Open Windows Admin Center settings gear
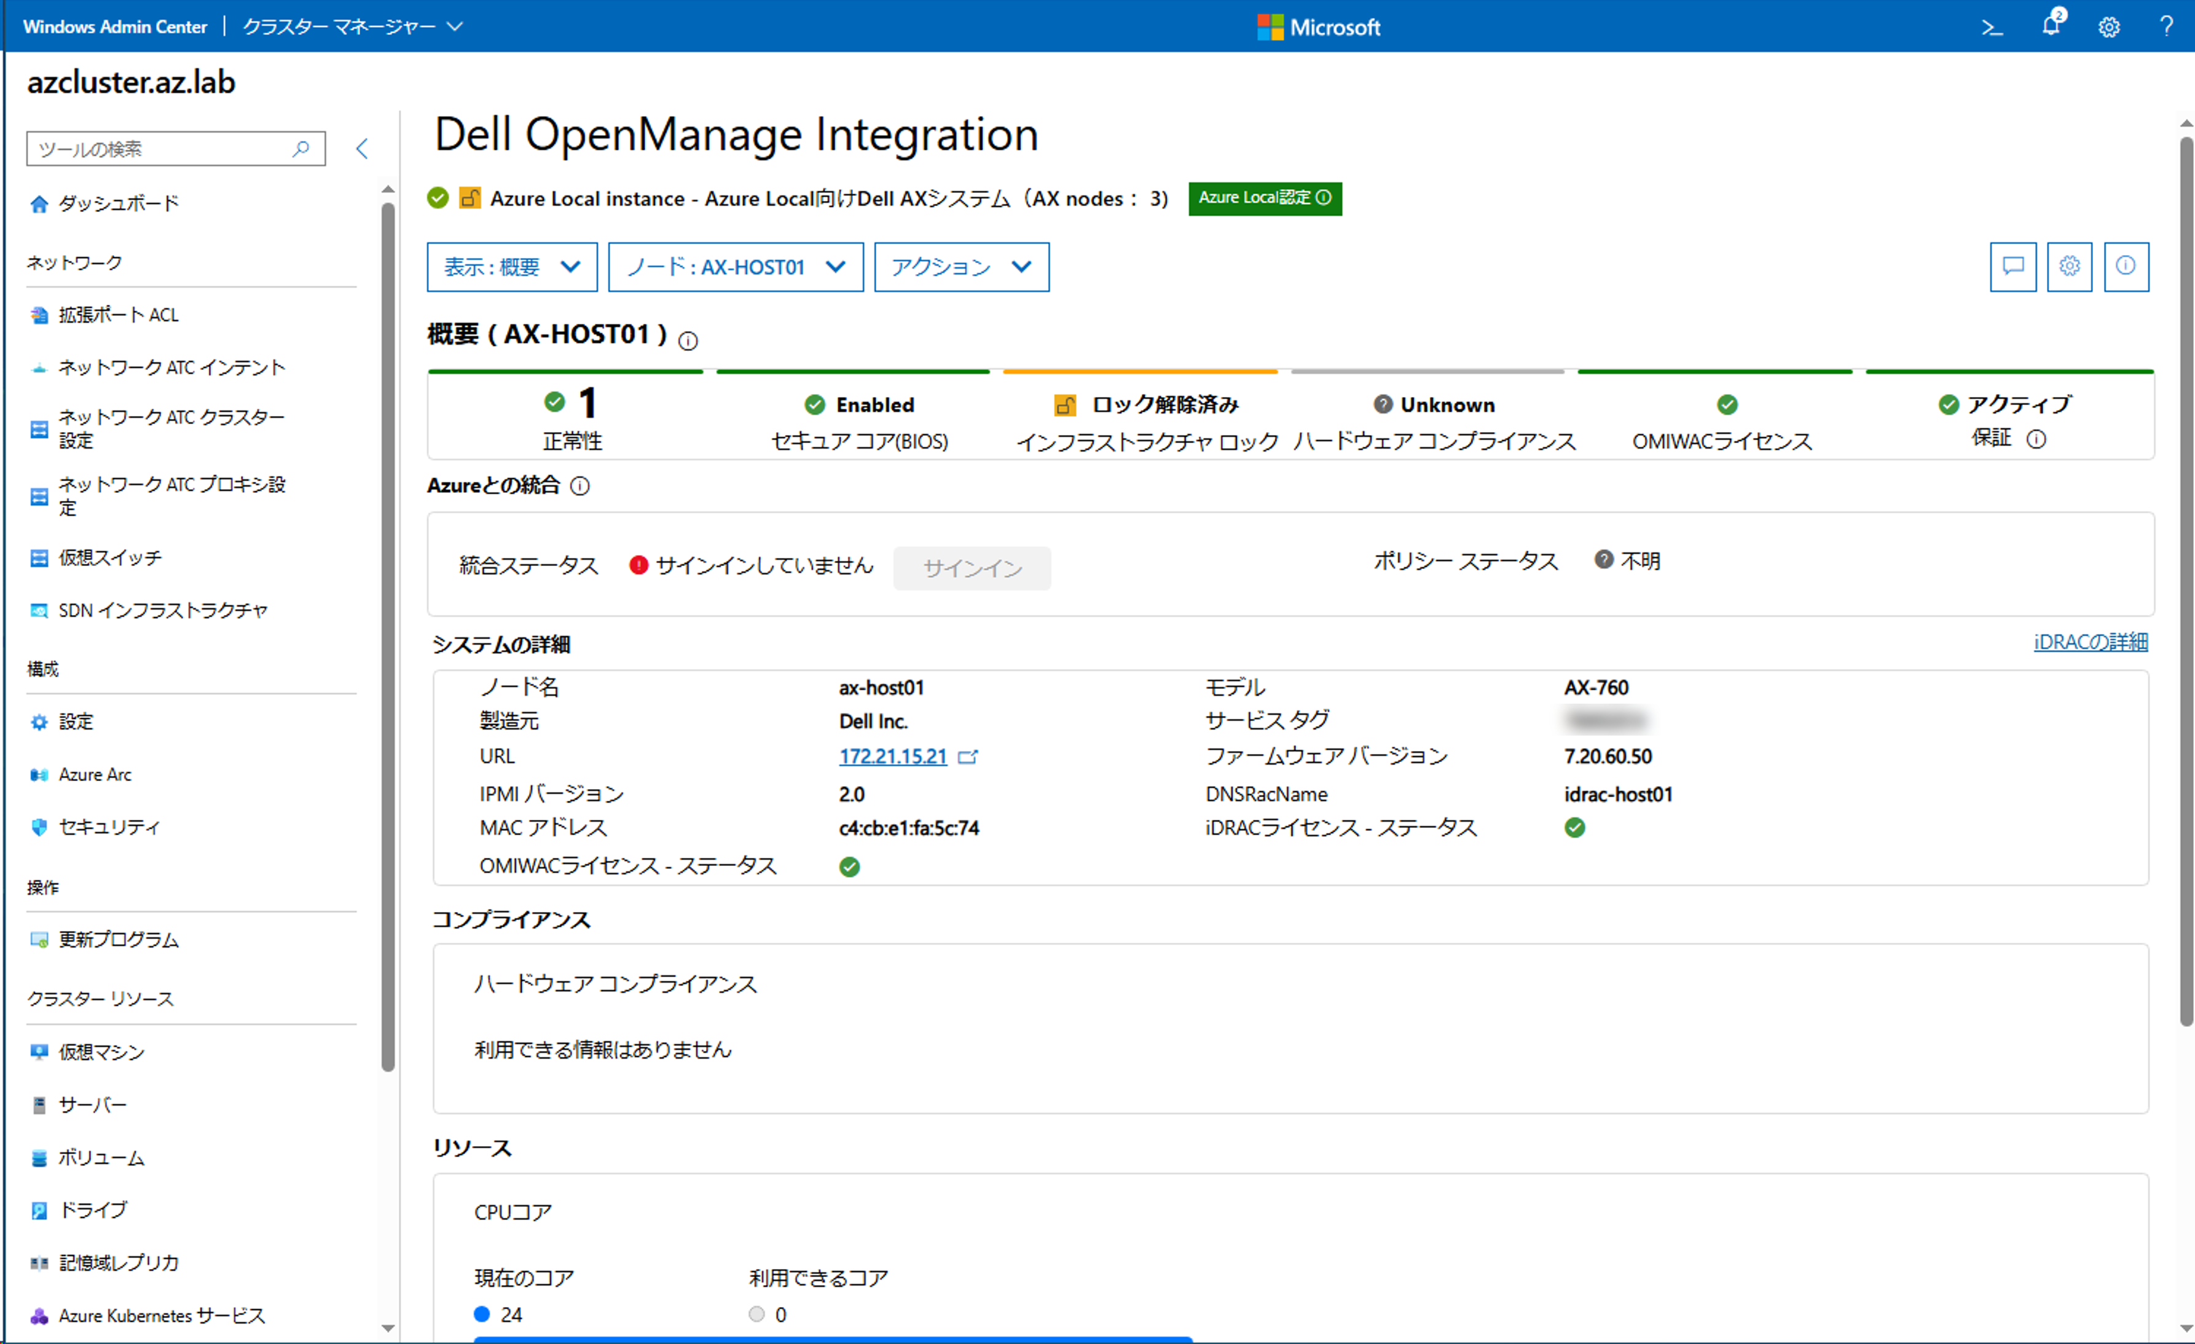The height and width of the screenshot is (1344, 2195). [x=2108, y=28]
